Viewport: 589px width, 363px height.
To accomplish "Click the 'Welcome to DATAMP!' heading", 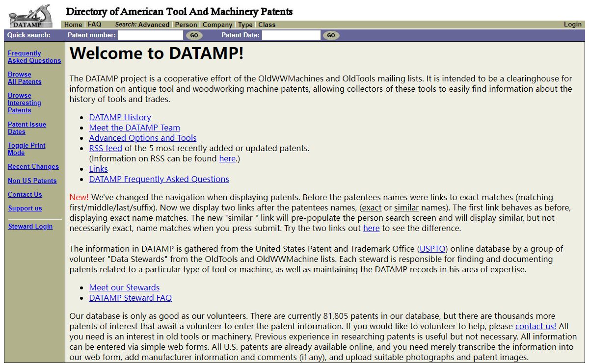I will (x=157, y=53).
